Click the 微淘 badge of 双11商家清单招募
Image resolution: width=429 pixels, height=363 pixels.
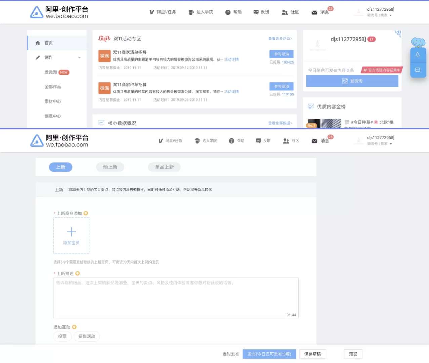click(104, 56)
